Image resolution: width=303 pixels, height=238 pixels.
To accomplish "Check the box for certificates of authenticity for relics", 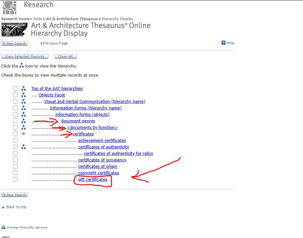I will pyautogui.click(x=15, y=153).
